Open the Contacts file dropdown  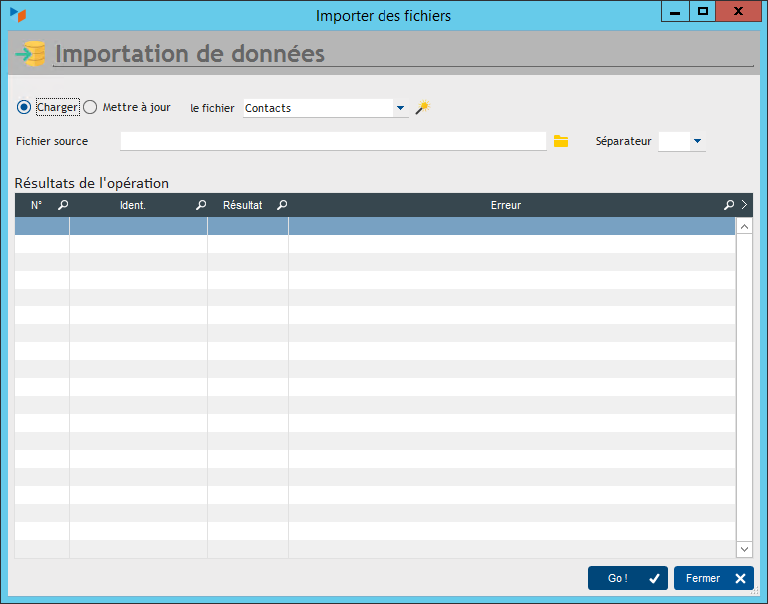[x=400, y=108]
